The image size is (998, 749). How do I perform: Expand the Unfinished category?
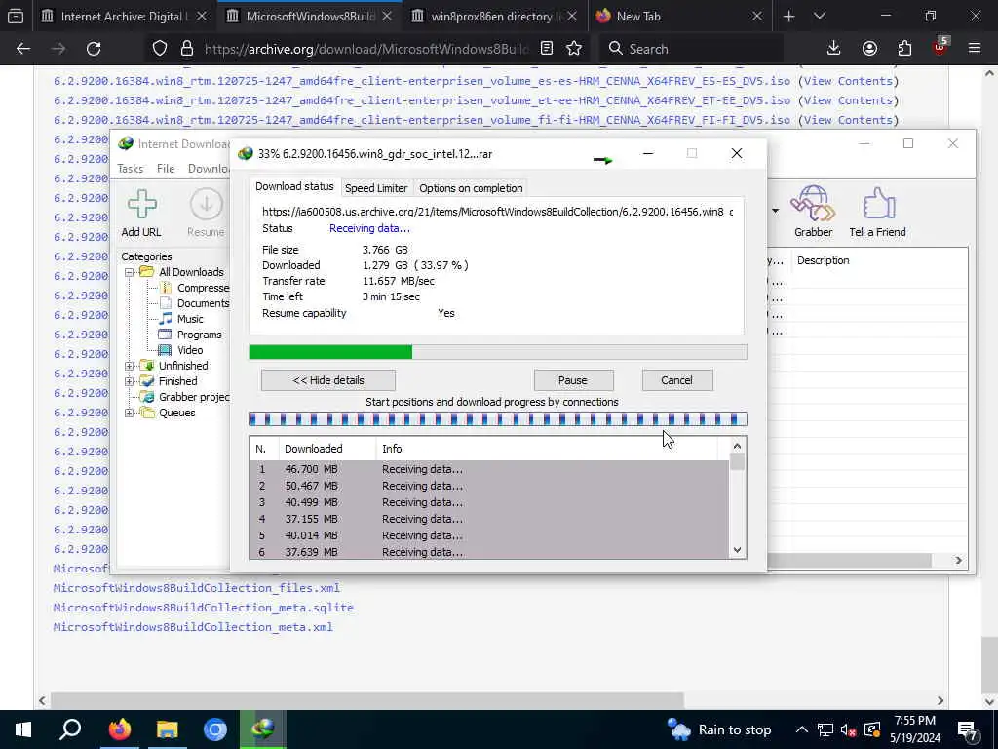coord(129,366)
